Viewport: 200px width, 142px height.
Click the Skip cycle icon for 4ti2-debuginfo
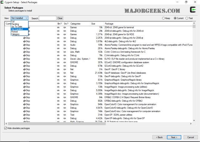24,41
